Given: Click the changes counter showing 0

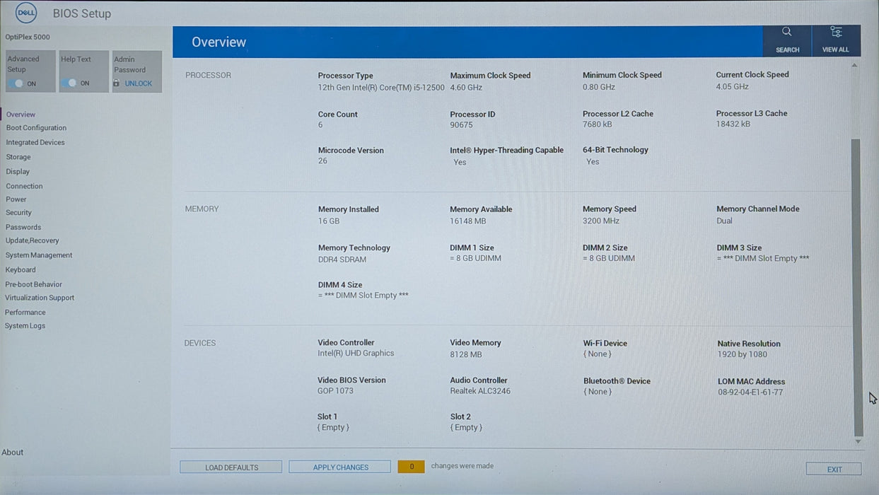Looking at the screenshot, I should (412, 467).
